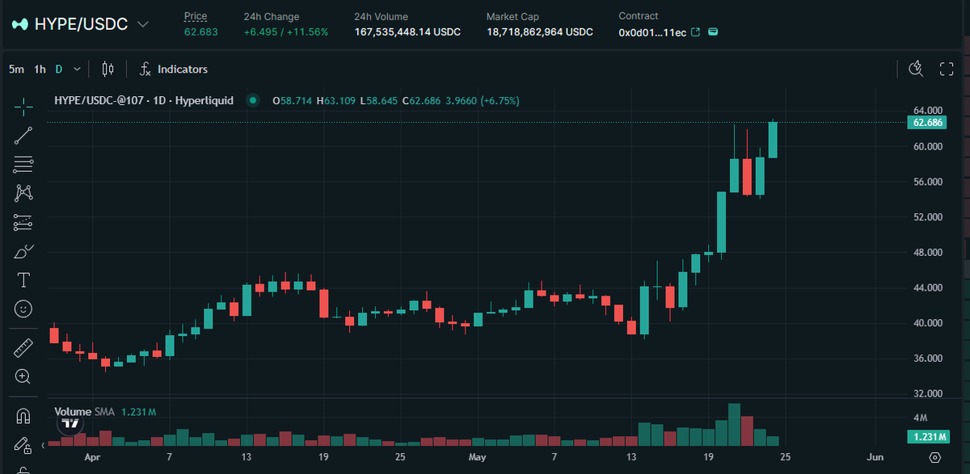The height and width of the screenshot is (474, 970).
Task: Click the Volume SMA indicator label
Action: [84, 412]
